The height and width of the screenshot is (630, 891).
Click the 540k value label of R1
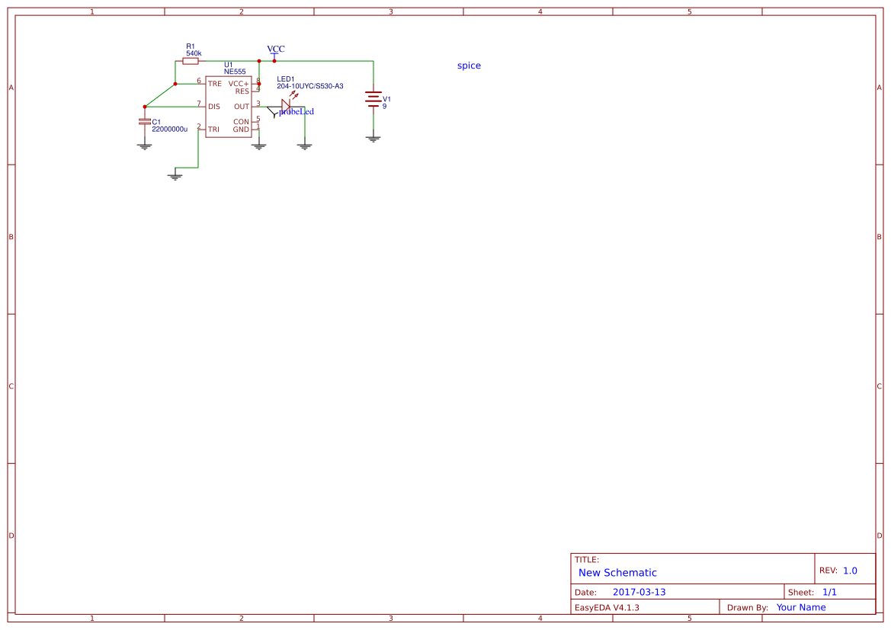(192, 54)
